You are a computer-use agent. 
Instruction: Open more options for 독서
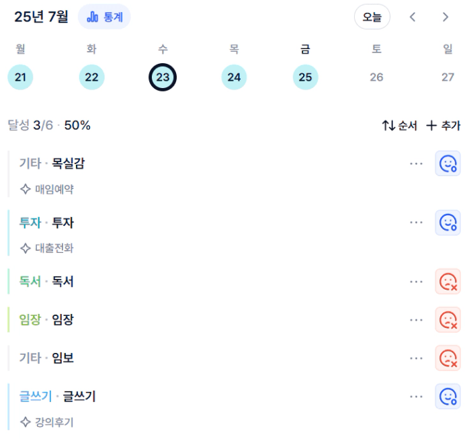[416, 282]
